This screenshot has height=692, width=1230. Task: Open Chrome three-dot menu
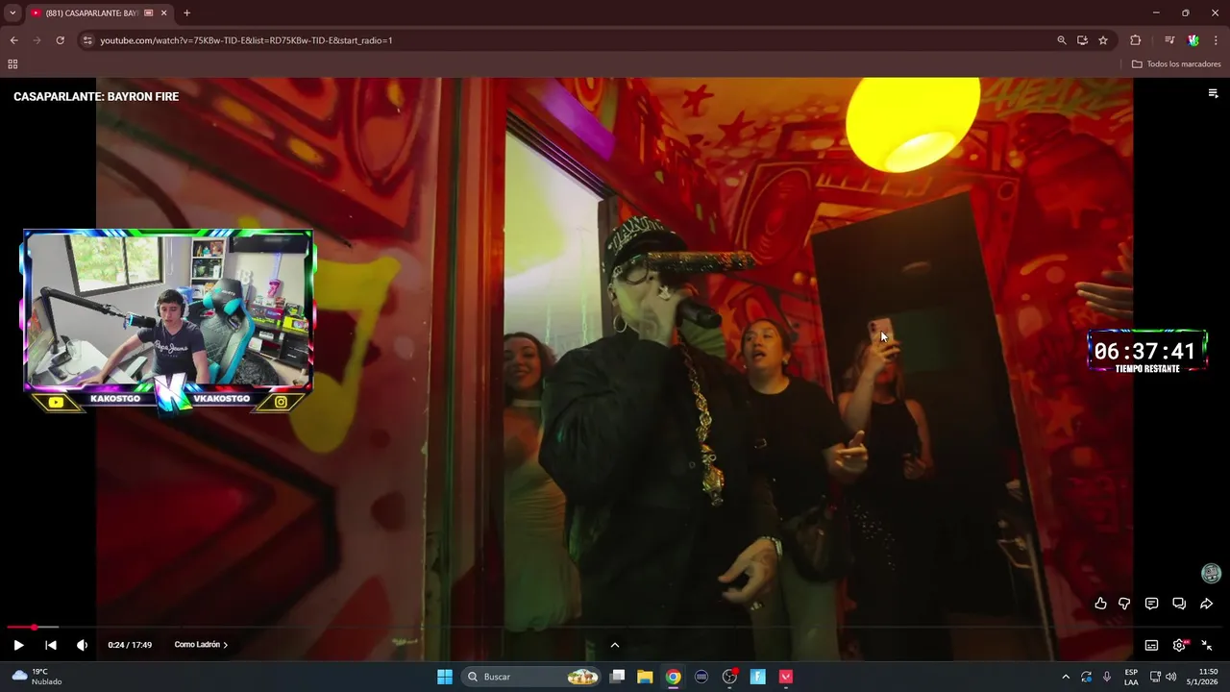click(1216, 40)
